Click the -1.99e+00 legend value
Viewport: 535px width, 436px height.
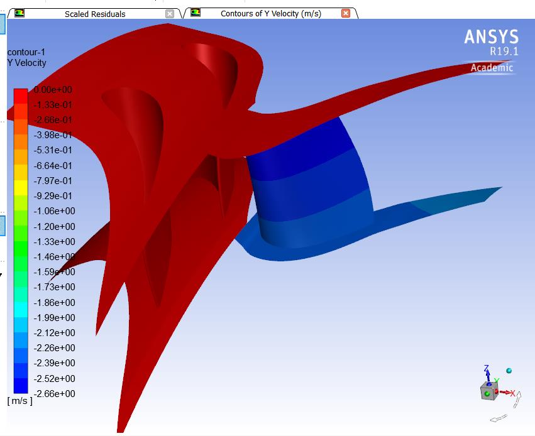54,318
